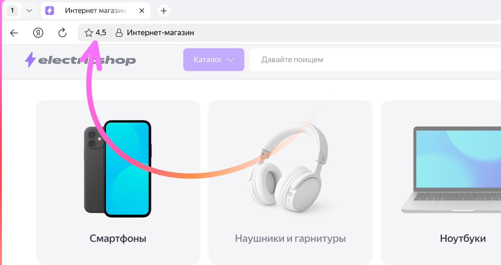Open the Ноутбуки category link
The image size is (501, 265).
(463, 238)
